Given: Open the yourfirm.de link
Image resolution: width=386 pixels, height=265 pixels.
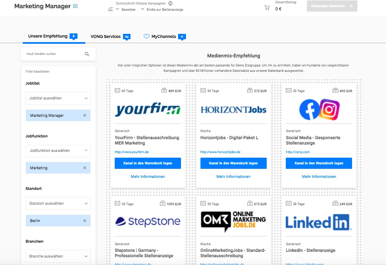Looking at the screenshot, I should [132, 152].
